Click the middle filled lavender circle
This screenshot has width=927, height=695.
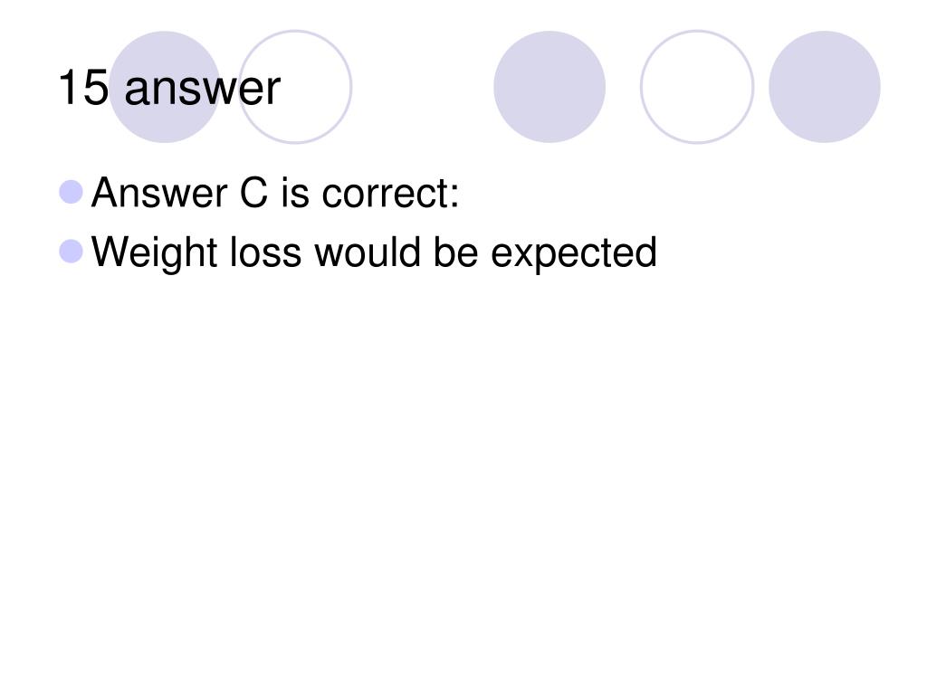click(x=550, y=87)
